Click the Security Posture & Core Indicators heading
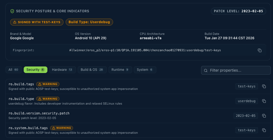 (53, 11)
